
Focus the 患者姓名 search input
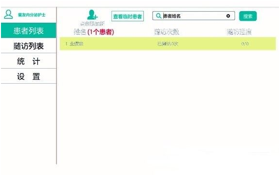tap(194, 16)
